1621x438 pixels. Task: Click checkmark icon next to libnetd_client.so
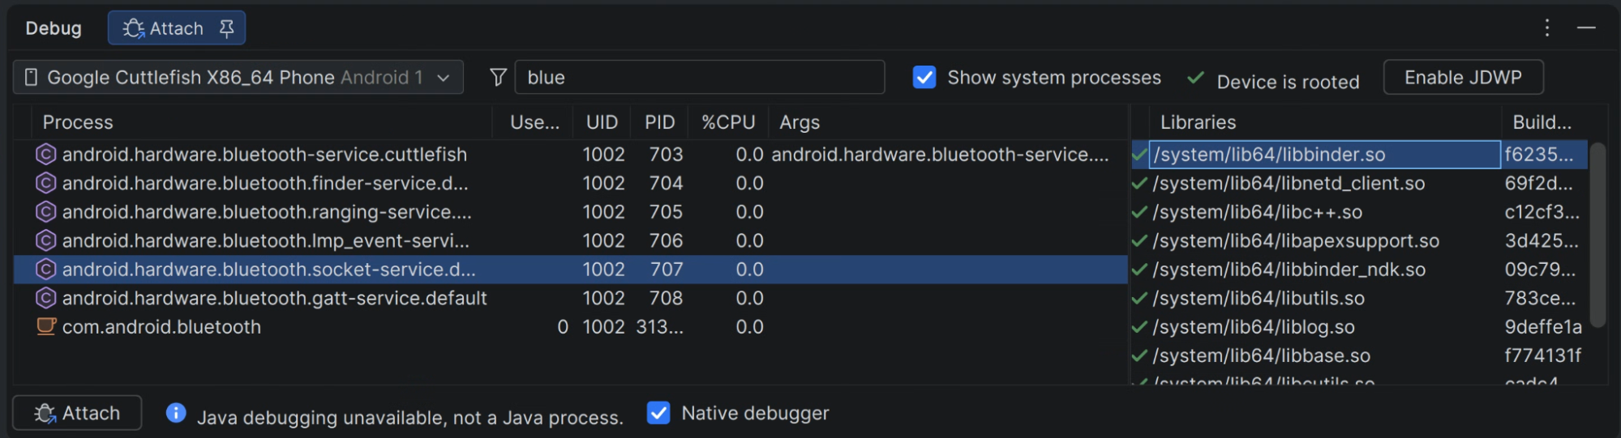click(1140, 183)
